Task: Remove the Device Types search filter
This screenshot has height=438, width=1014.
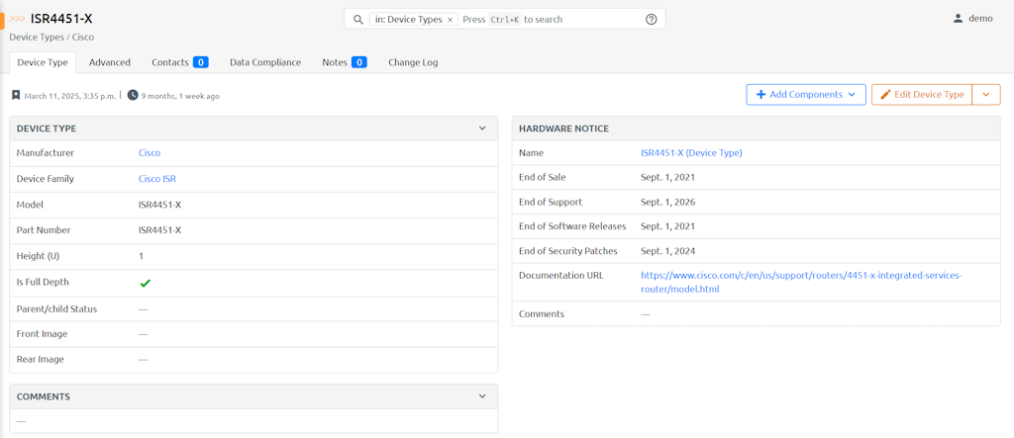Action: tap(450, 20)
